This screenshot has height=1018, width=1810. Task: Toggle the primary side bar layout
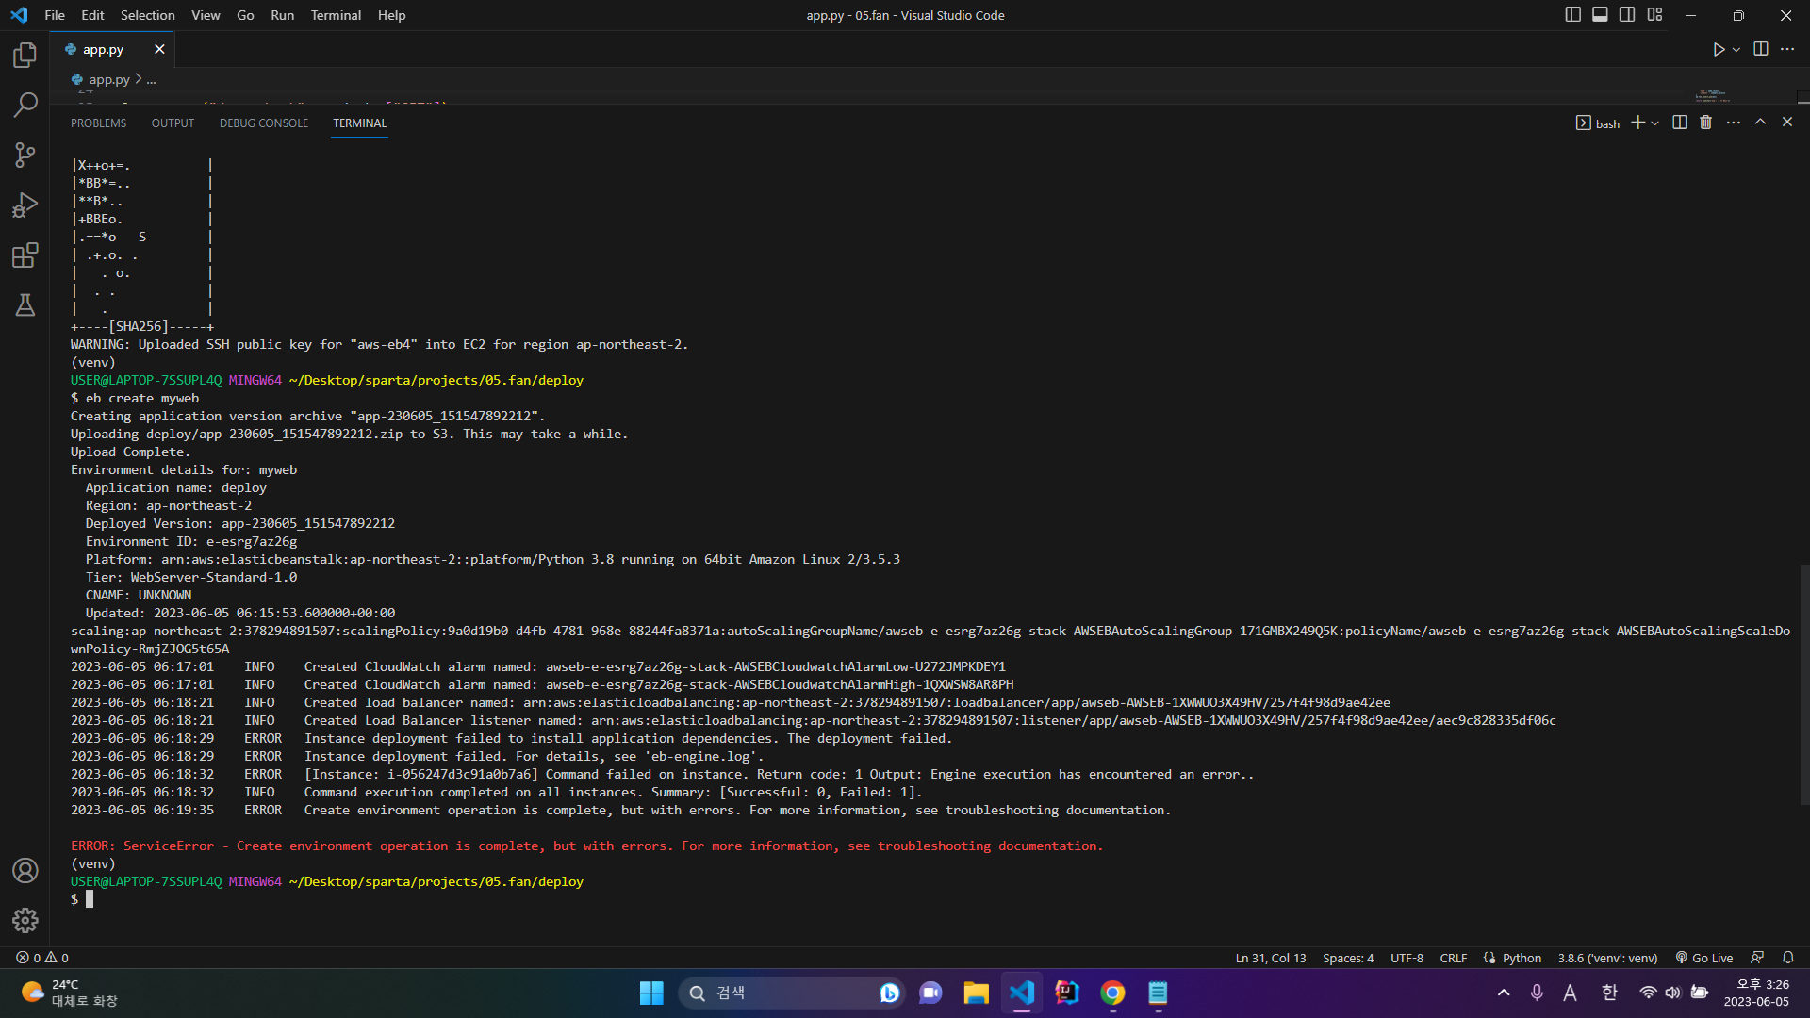click(1573, 15)
